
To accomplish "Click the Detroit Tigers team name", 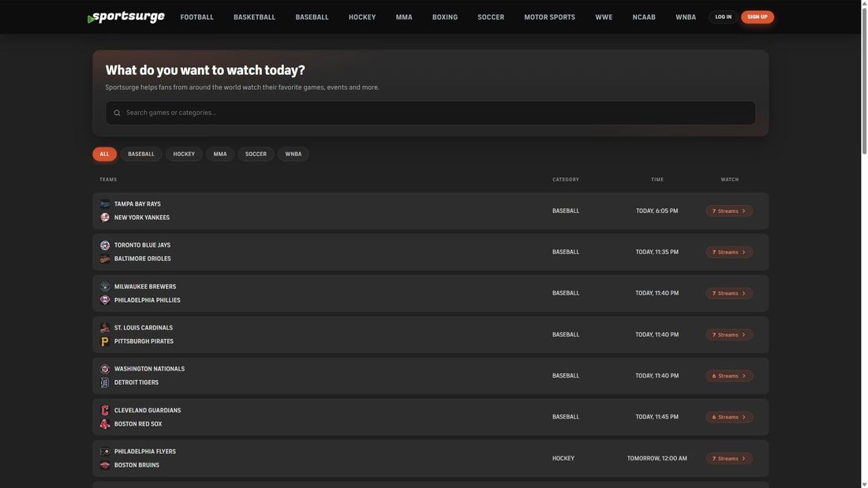I will (137, 382).
